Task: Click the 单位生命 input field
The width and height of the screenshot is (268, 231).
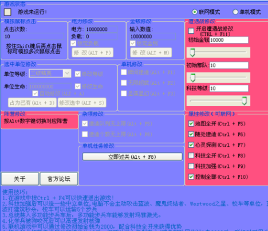Action: pos(50,87)
